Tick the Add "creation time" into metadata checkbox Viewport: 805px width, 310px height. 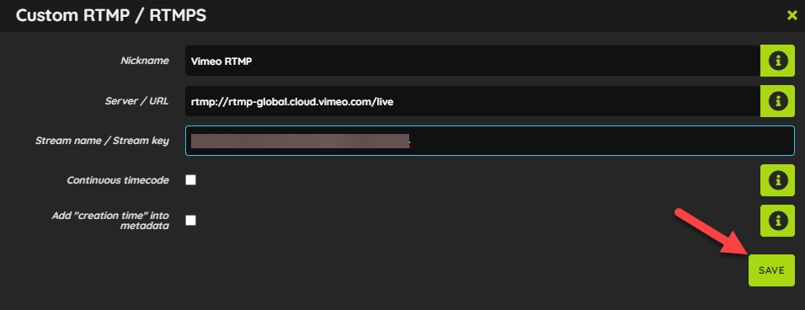pos(191,220)
